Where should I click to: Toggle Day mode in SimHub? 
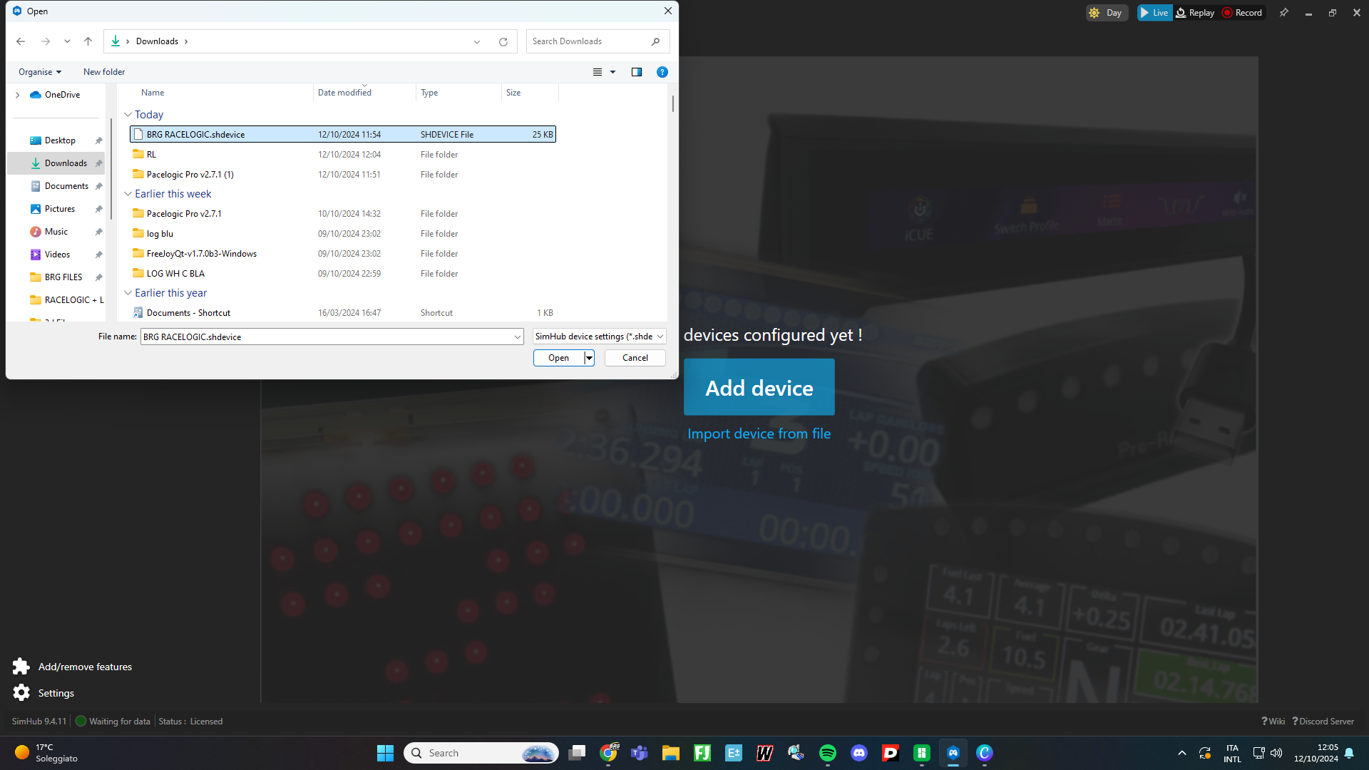pos(1107,13)
